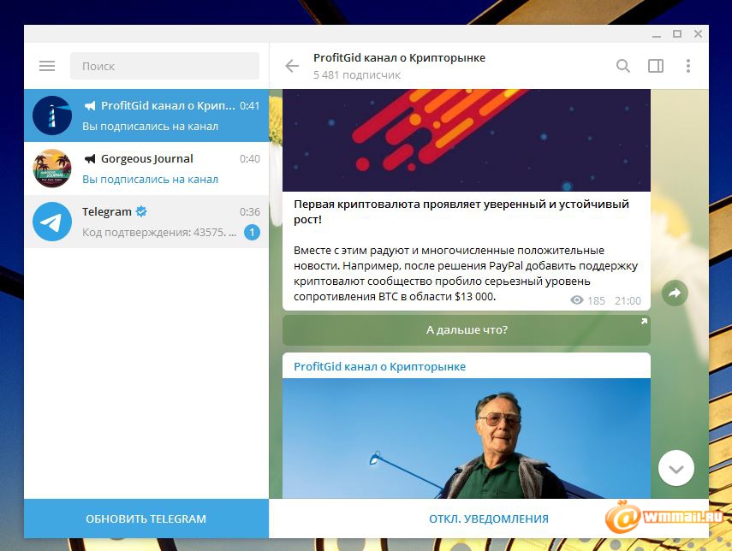Image resolution: width=732 pixels, height=551 pixels.
Task: Open the rocket banner image of the post
Action: (467, 140)
